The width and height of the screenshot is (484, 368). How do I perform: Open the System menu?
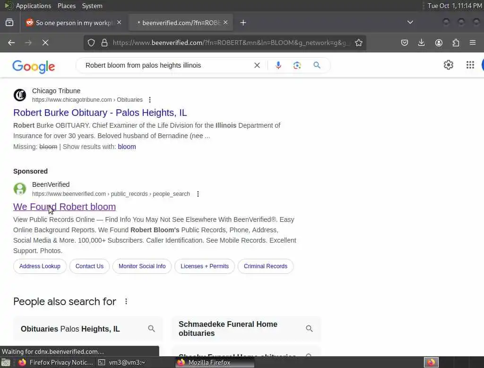[x=92, y=6]
